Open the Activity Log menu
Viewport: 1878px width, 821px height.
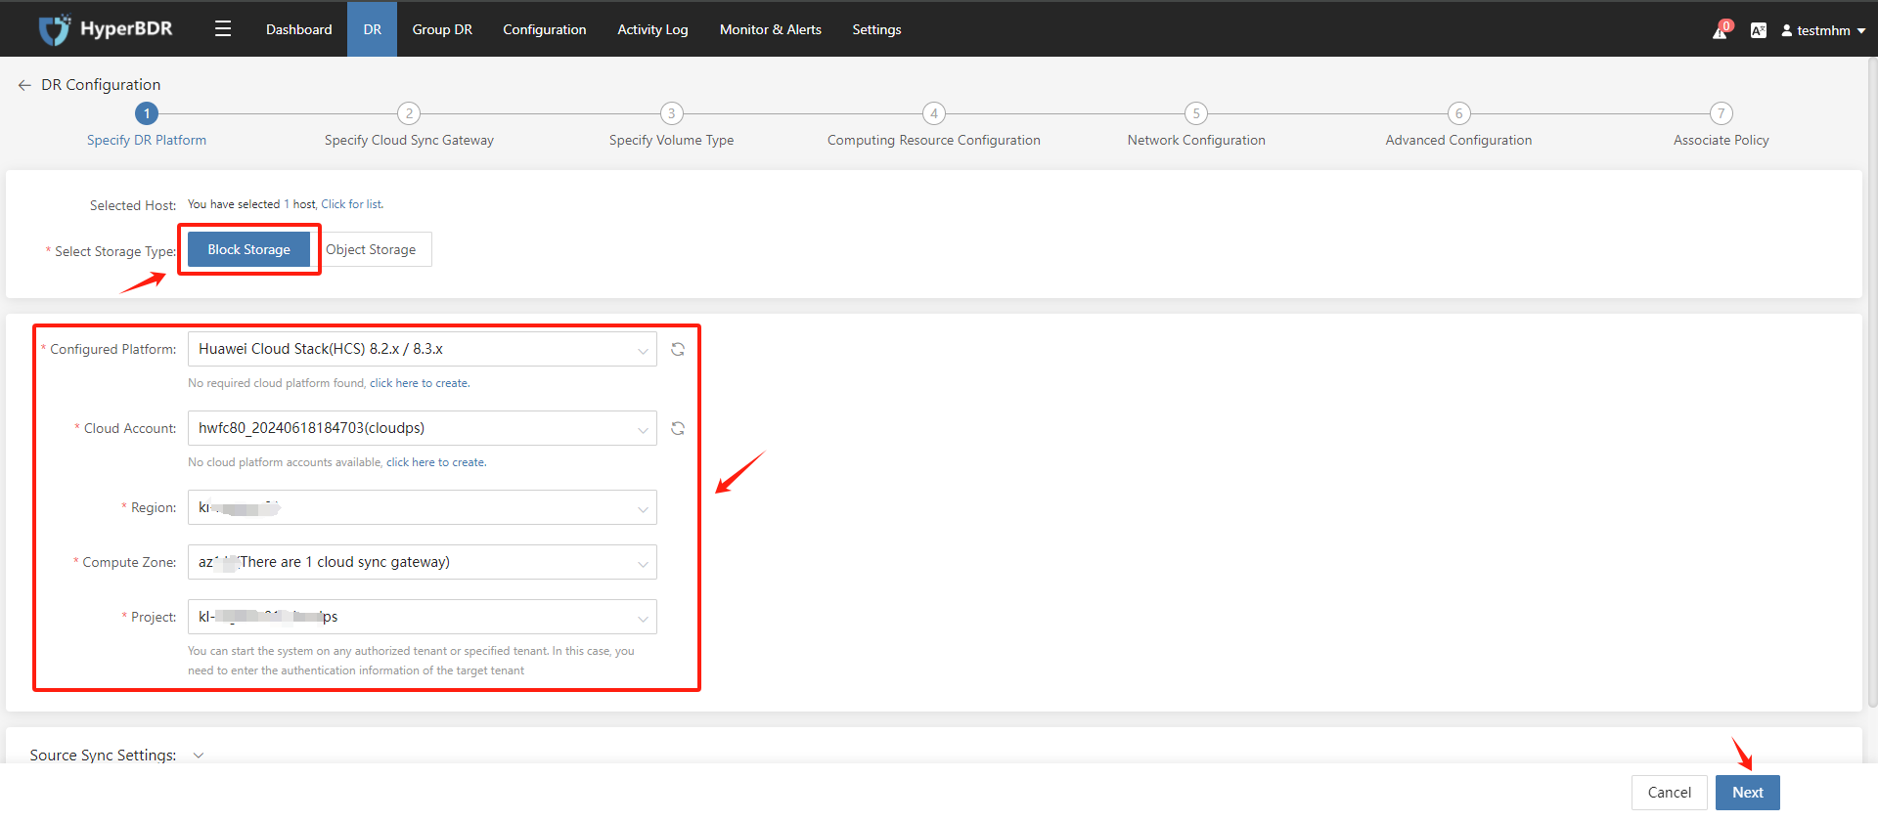[652, 29]
